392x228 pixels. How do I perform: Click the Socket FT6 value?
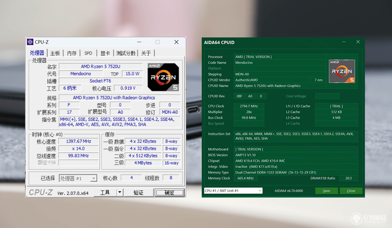(100, 81)
